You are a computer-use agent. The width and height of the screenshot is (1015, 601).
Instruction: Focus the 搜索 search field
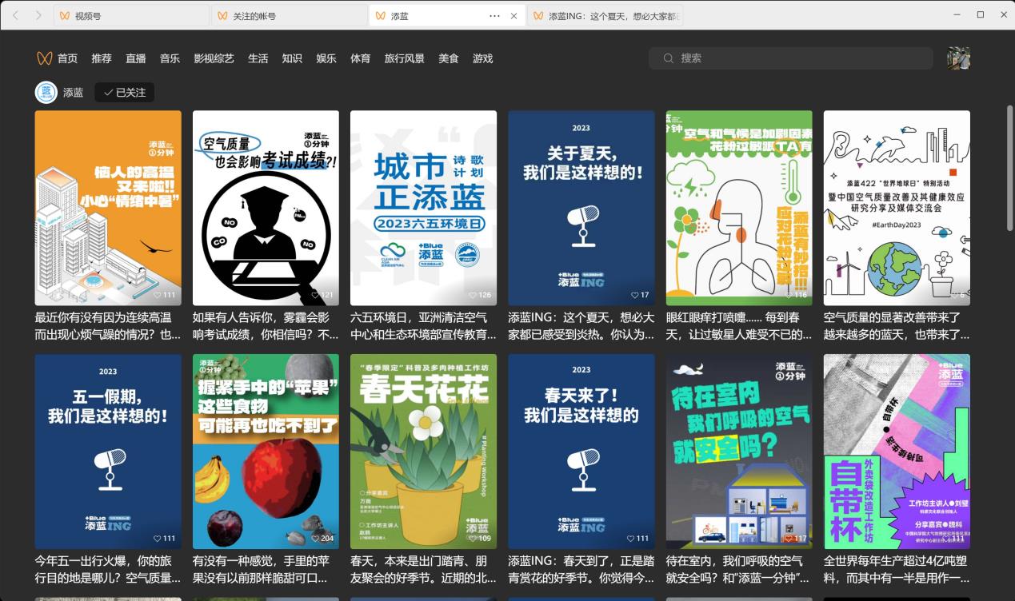tap(791, 58)
